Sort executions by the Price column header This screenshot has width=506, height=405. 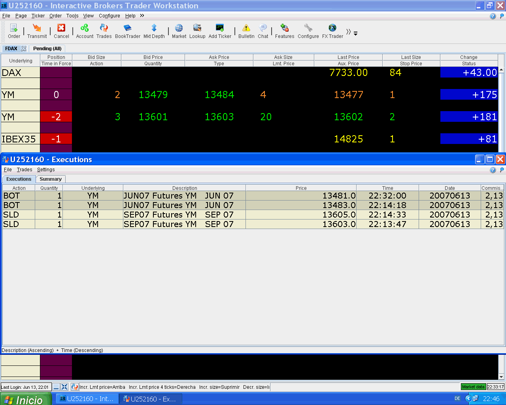[301, 188]
